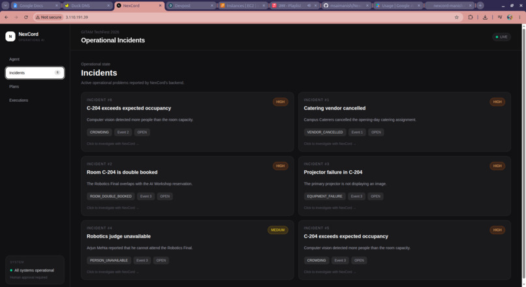Open the browser downloads icon

(x=485, y=17)
